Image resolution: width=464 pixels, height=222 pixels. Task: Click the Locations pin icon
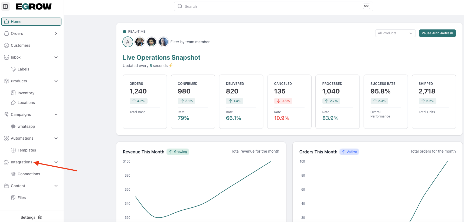point(13,103)
